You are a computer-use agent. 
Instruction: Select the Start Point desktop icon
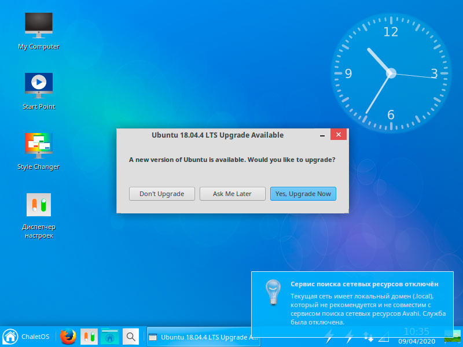click(39, 91)
